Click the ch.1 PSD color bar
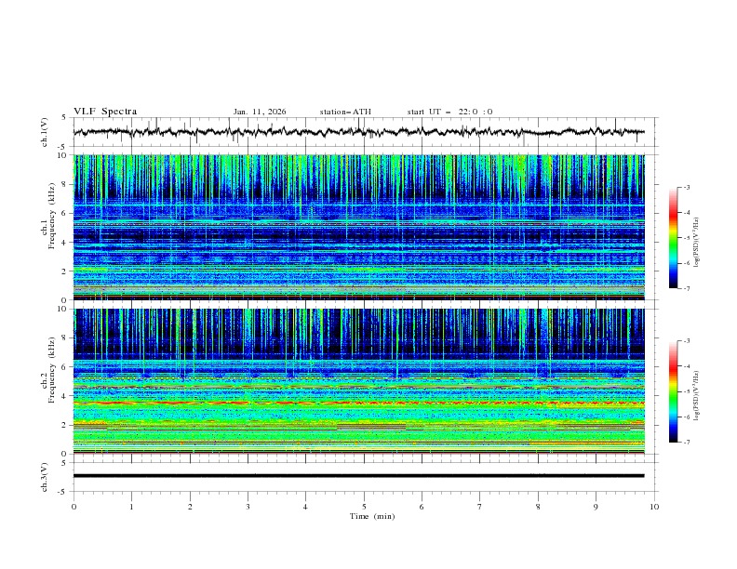The height and width of the screenshot is (569, 737). (674, 237)
